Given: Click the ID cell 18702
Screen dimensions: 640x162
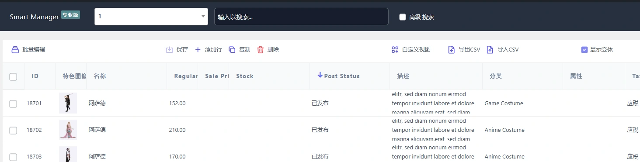Looking at the screenshot, I should coord(34,130).
